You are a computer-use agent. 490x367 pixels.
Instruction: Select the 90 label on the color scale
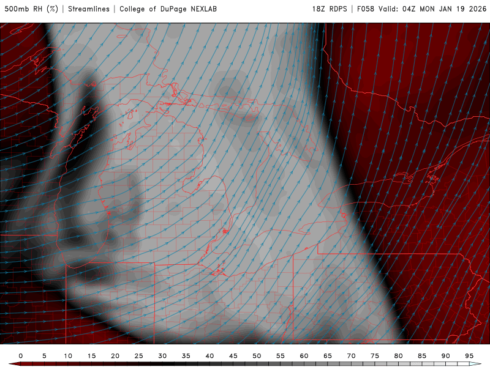tap(446, 356)
